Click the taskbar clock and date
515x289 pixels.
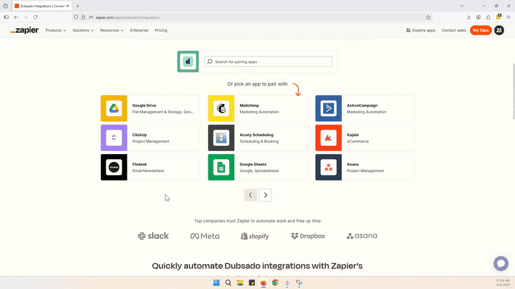point(503,283)
